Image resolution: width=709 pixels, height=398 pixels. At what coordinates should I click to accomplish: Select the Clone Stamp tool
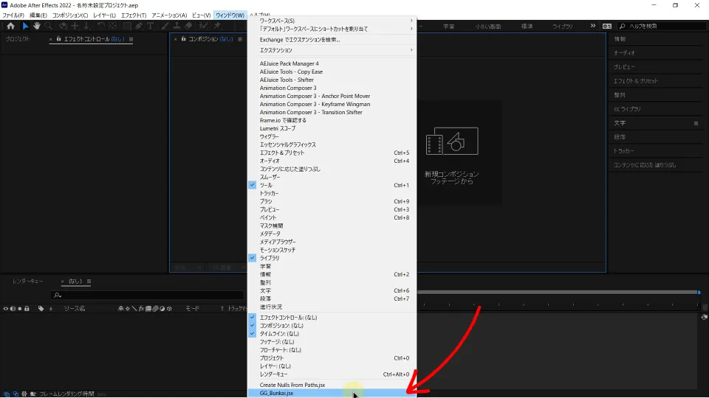(177, 27)
